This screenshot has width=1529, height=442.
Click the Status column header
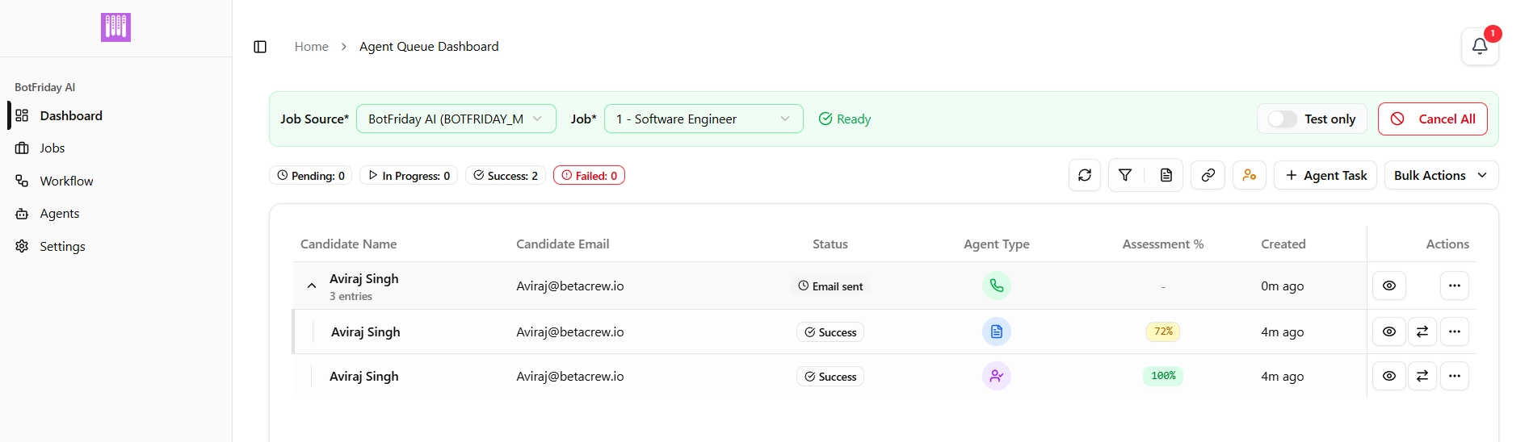tap(830, 244)
